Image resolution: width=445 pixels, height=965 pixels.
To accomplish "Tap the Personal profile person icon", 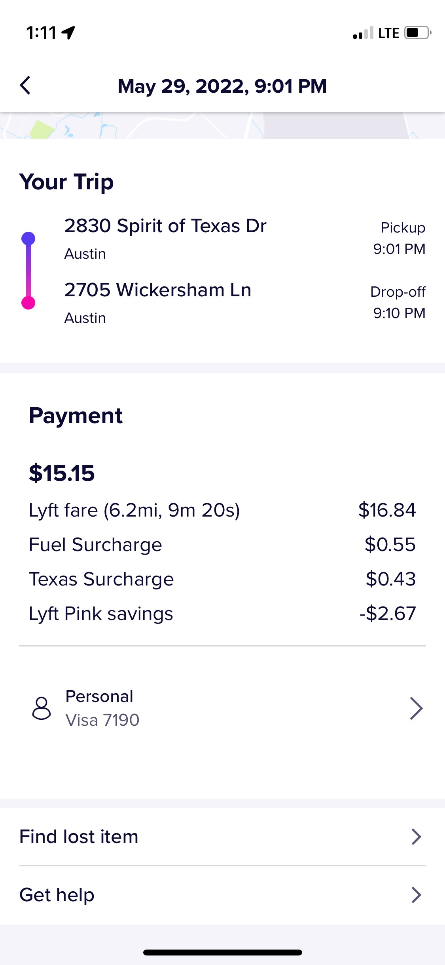I will (x=42, y=708).
